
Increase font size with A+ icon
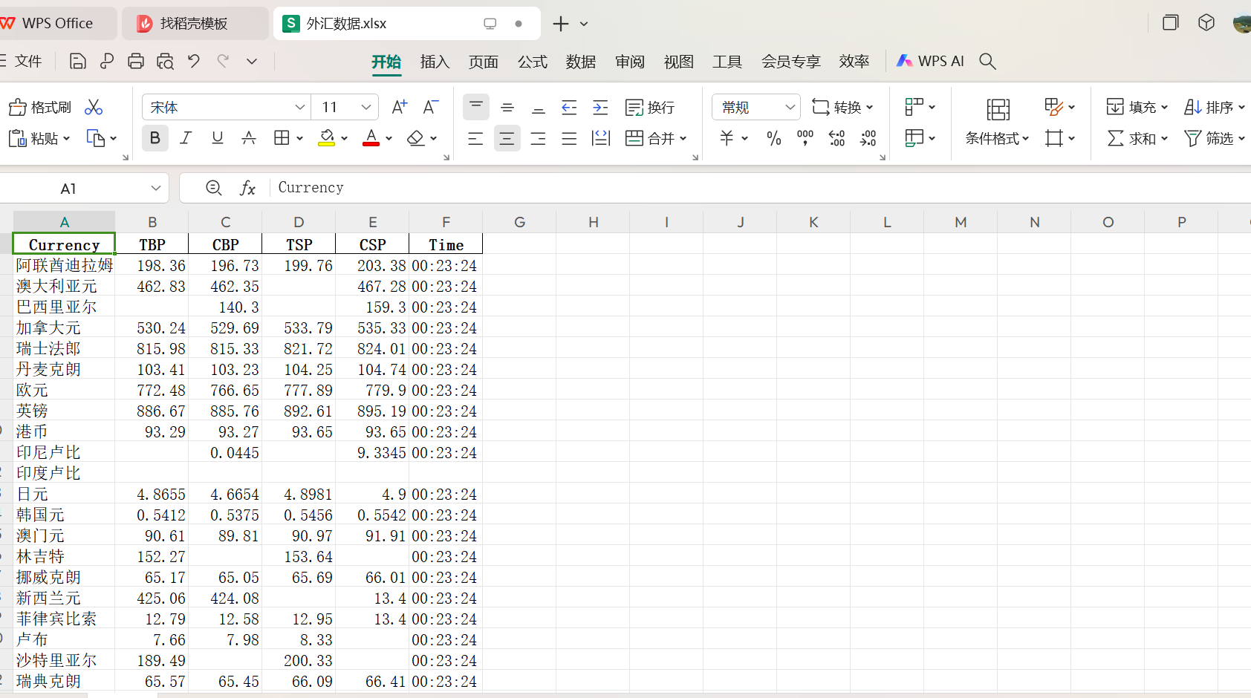(x=400, y=107)
